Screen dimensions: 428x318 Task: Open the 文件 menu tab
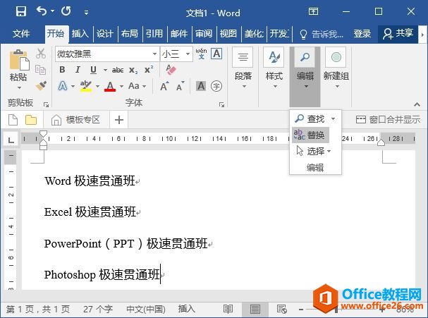(x=21, y=34)
